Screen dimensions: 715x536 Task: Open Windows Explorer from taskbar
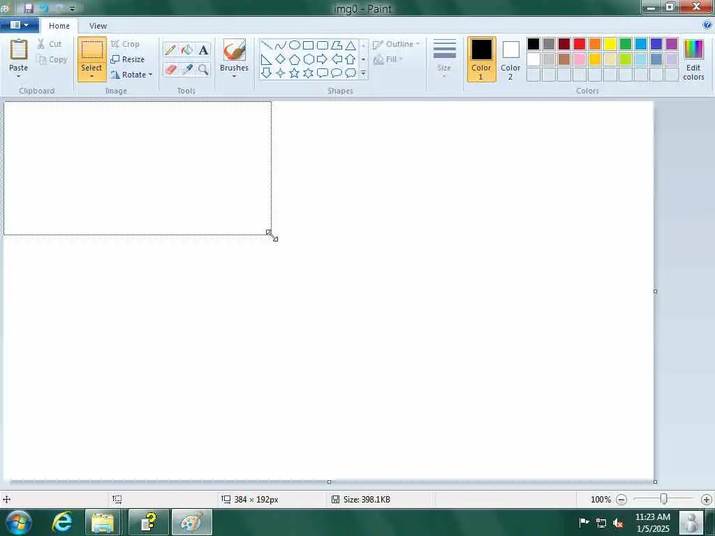coord(103,522)
